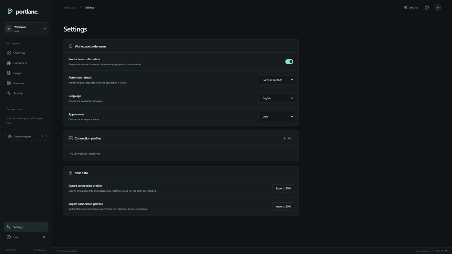The width and height of the screenshot is (452, 254).
Task: Go to Containers in the sidebar
Action: (x=26, y=63)
